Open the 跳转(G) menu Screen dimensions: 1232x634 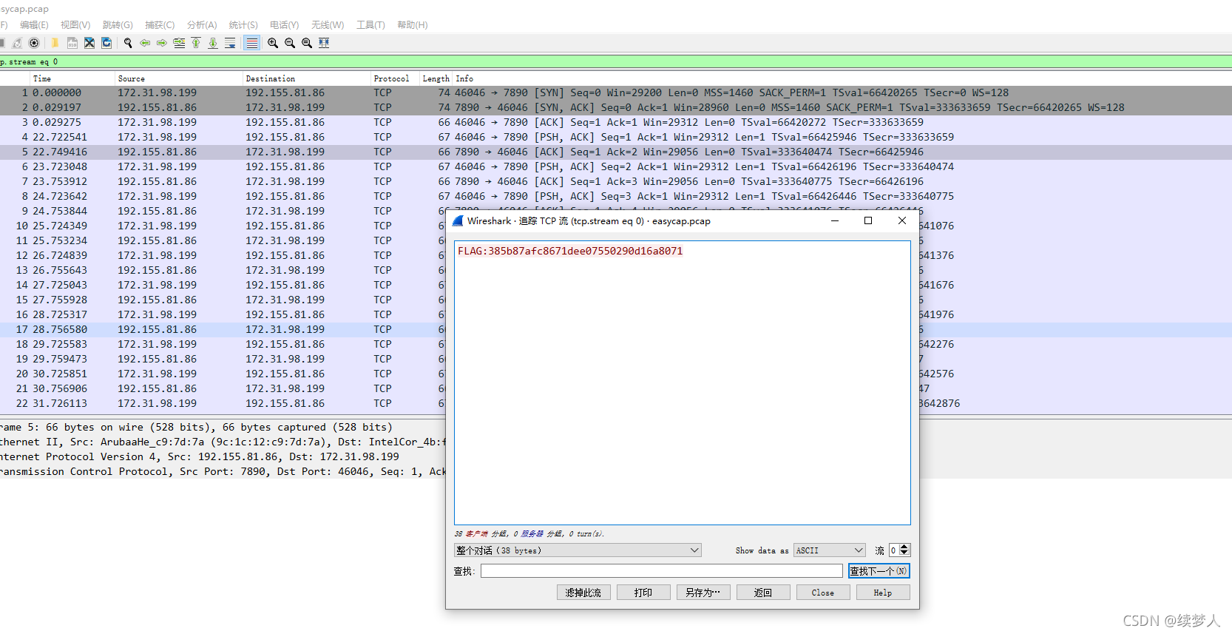click(x=118, y=25)
